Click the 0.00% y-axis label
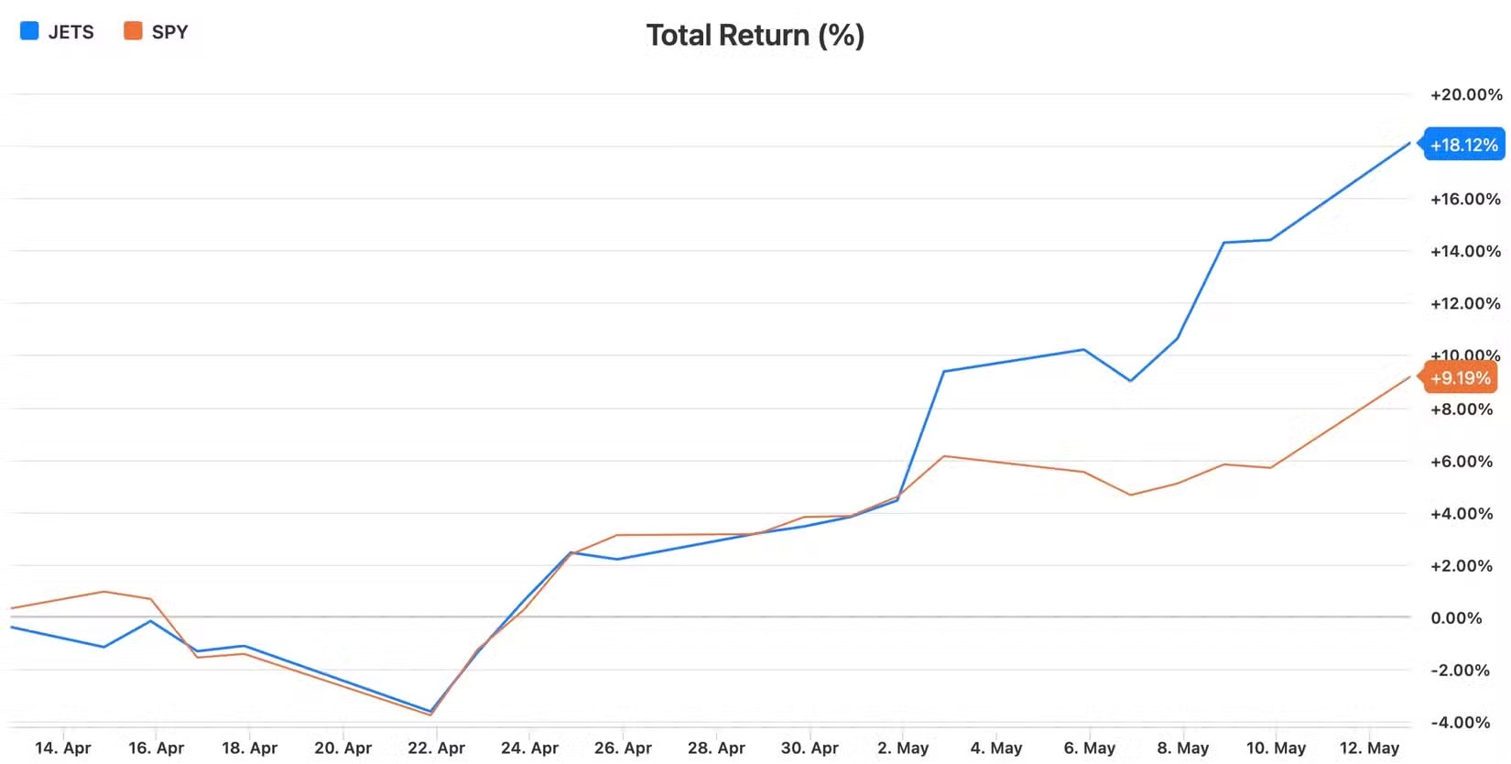The width and height of the screenshot is (1511, 764). pyautogui.click(x=1456, y=617)
